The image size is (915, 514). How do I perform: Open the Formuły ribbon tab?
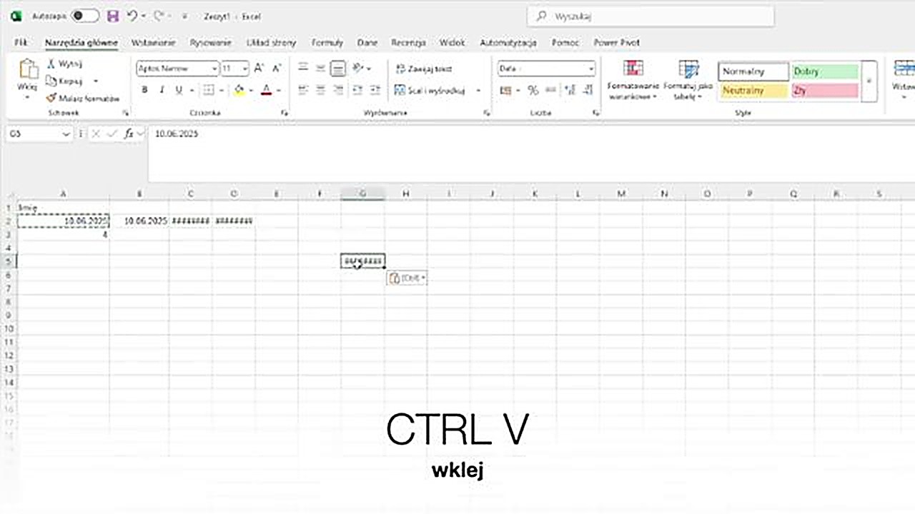click(x=327, y=43)
